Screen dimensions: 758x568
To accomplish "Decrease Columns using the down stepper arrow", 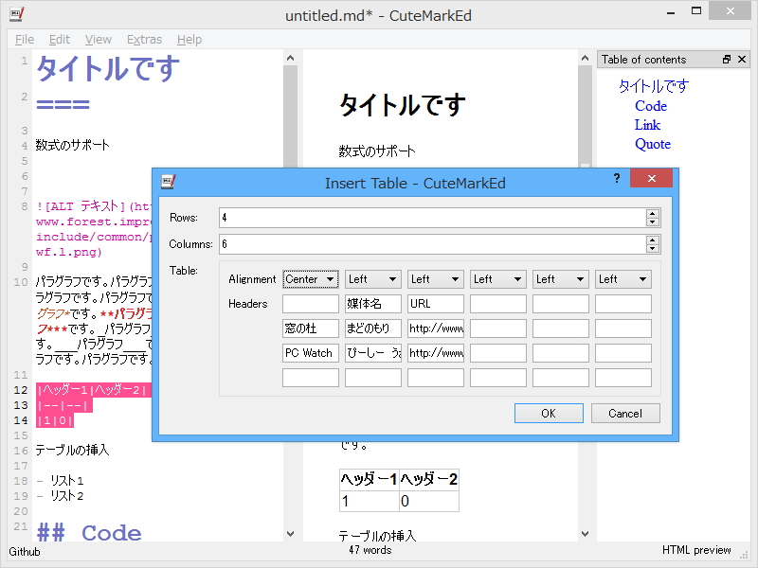I will click(652, 247).
